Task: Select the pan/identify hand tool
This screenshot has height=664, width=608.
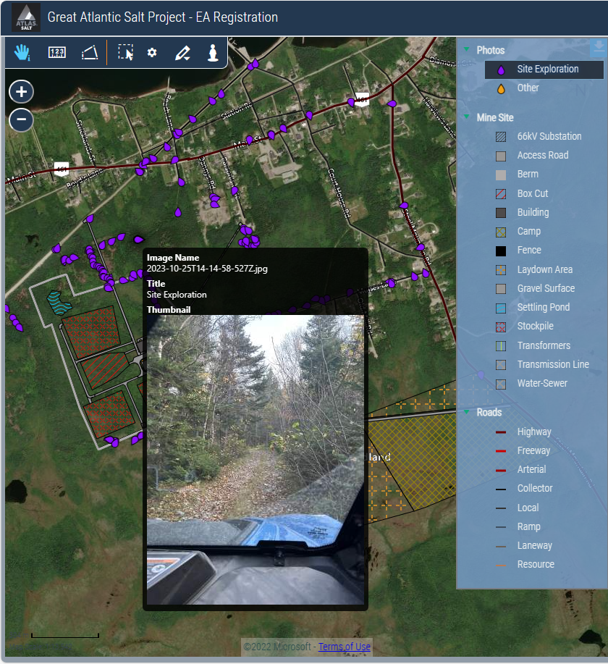Action: 23,52
